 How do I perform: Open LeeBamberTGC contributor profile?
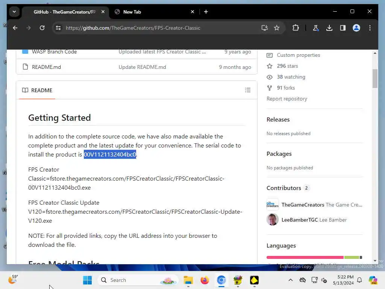pyautogui.click(x=300, y=220)
